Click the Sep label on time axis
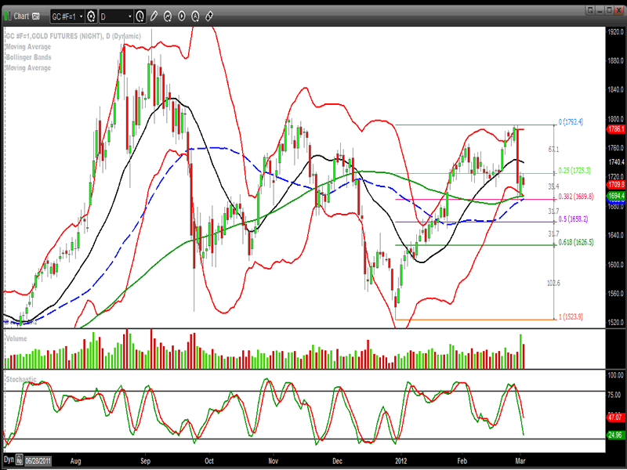 click(x=146, y=461)
